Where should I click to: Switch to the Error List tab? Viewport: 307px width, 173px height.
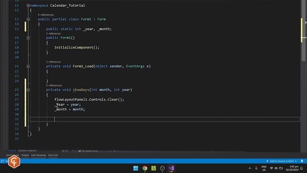coord(53,155)
